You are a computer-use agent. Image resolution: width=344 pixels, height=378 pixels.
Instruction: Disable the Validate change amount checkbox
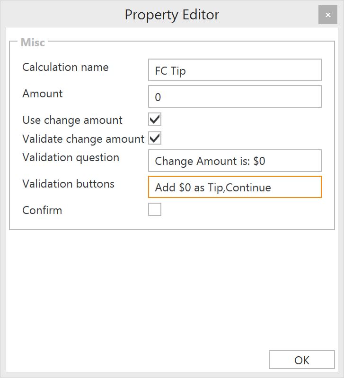click(x=155, y=138)
